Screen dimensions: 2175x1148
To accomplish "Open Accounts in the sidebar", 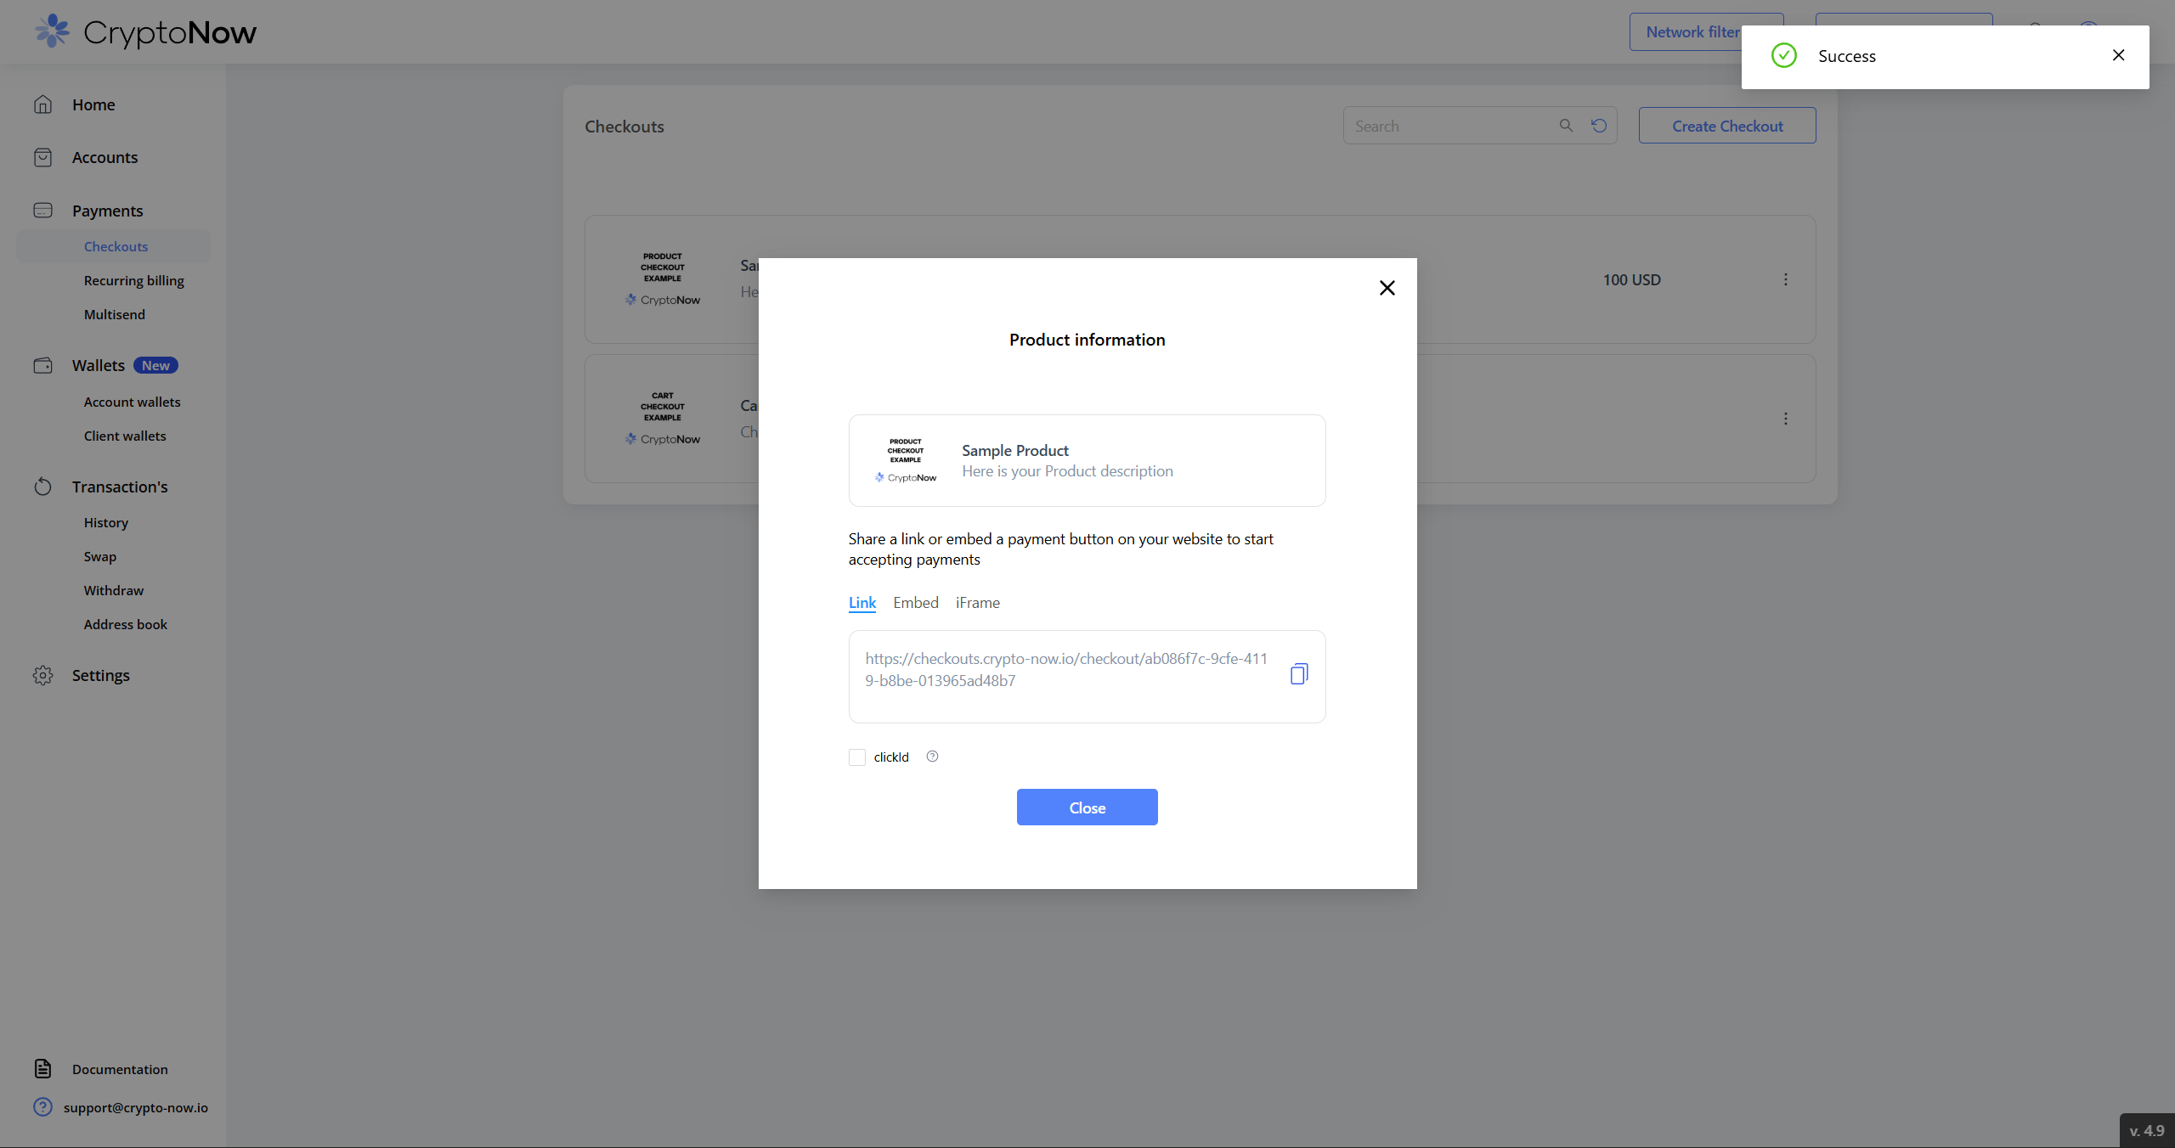I will pyautogui.click(x=105, y=157).
